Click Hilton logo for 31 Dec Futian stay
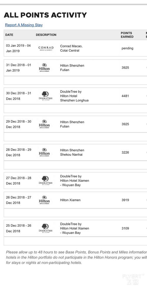 coord(44,68)
